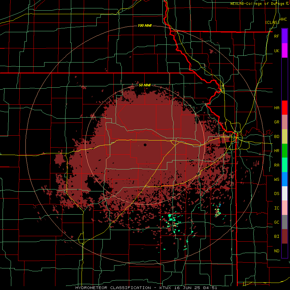Select the GR graupel color swatch
The width and height of the screenshot is (290, 290).
[285, 122]
